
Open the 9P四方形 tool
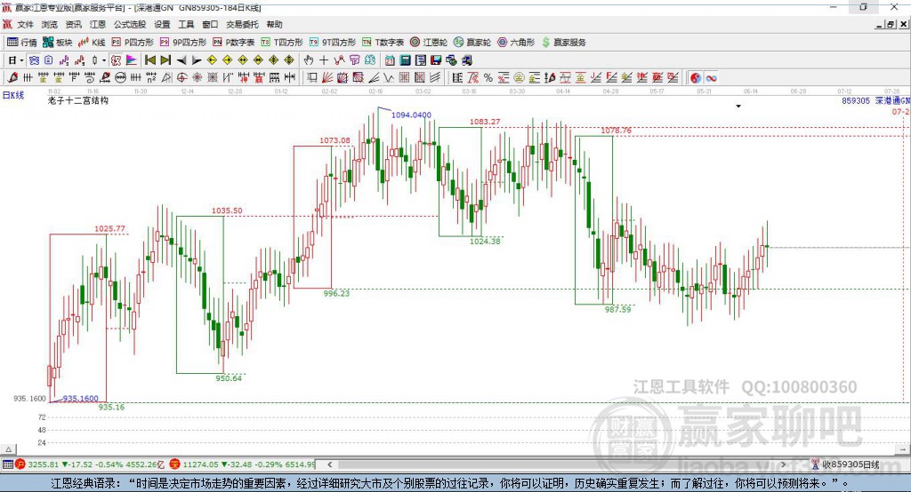tap(183, 43)
